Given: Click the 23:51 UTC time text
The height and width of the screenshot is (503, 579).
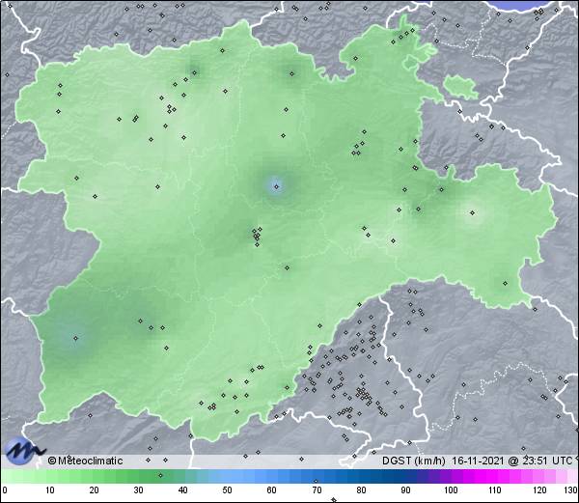Looking at the screenshot, I should tap(545, 461).
